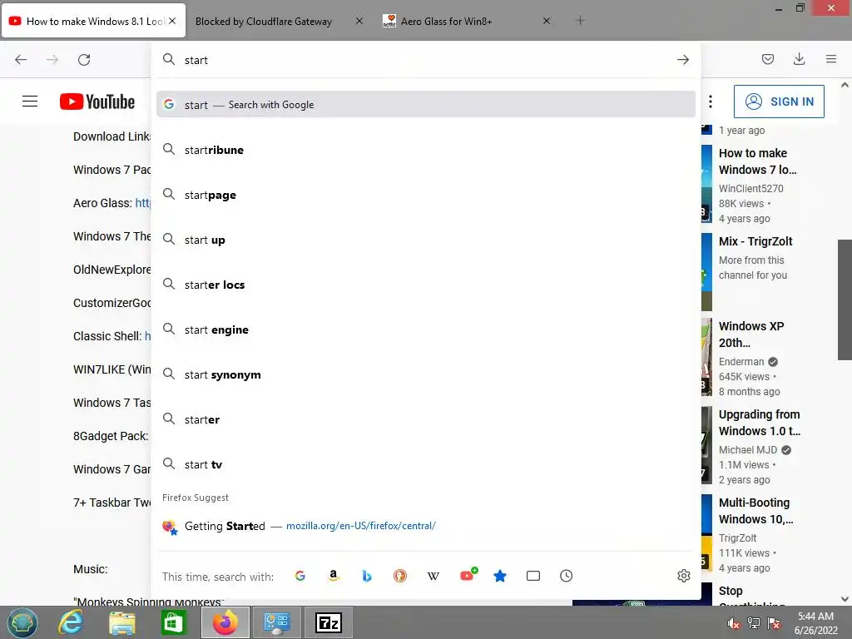
Task: Open 'Multi-Booting Windows 10' video
Action: (755, 511)
